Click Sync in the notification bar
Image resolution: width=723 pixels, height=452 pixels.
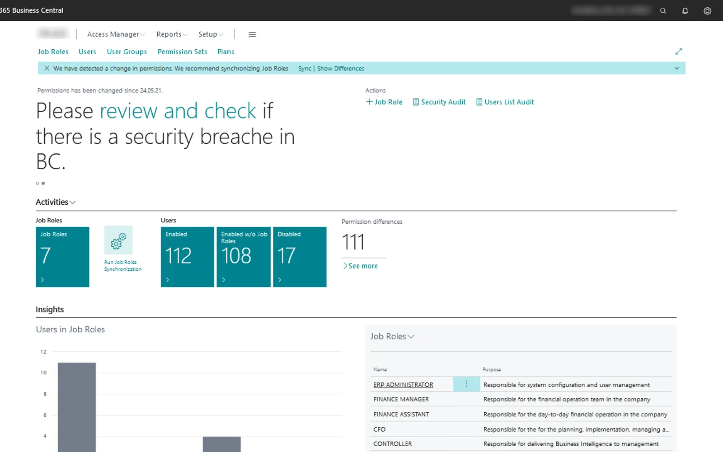pyautogui.click(x=305, y=69)
